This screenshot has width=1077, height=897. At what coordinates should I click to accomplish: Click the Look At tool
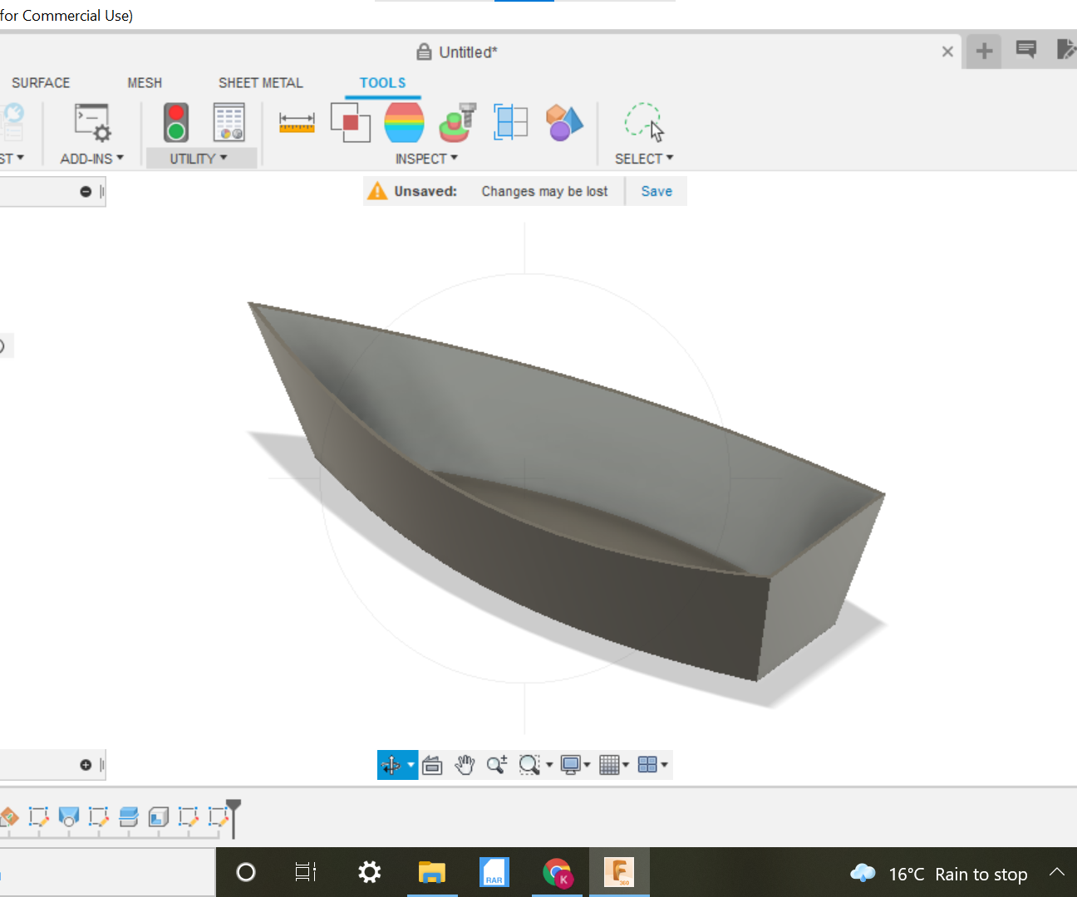tap(433, 765)
